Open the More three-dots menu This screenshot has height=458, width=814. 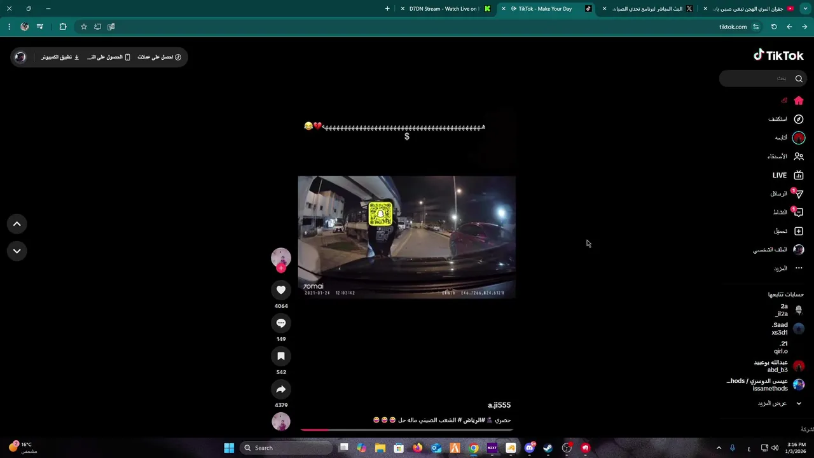(x=799, y=268)
